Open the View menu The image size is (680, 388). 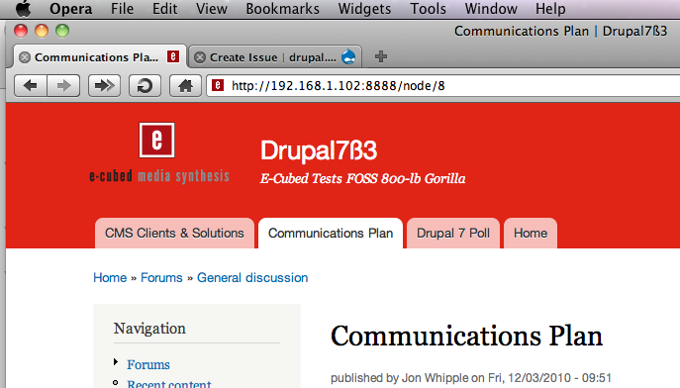pos(212,9)
